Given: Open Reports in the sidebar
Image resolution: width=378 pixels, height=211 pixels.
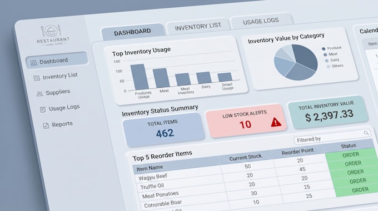Looking at the screenshot, I should pos(62,124).
